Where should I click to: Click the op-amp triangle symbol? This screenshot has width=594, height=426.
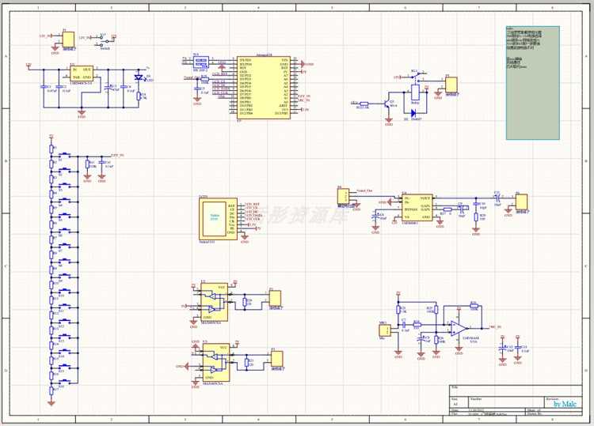460,329
